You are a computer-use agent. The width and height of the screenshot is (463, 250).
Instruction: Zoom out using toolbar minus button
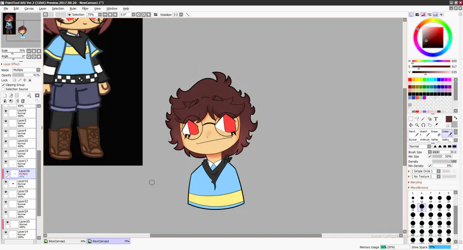pyautogui.click(x=105, y=14)
